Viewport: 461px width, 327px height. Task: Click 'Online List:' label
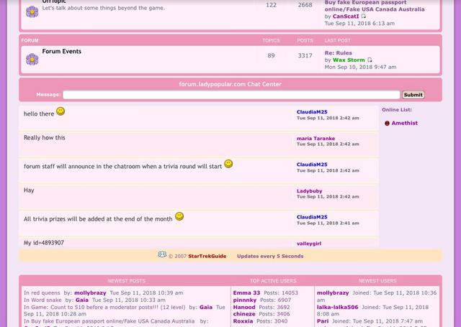point(397,110)
